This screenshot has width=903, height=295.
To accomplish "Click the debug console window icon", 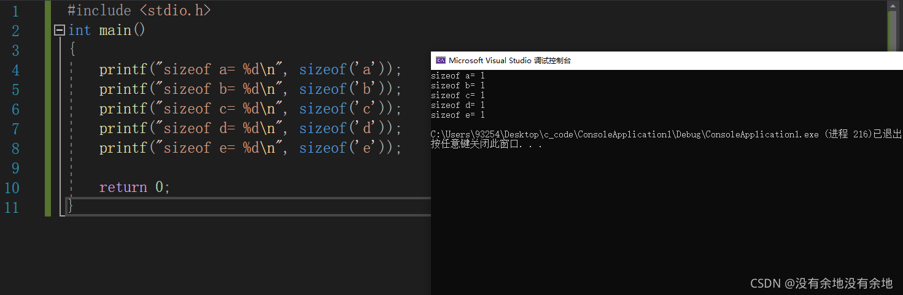I will coord(440,60).
